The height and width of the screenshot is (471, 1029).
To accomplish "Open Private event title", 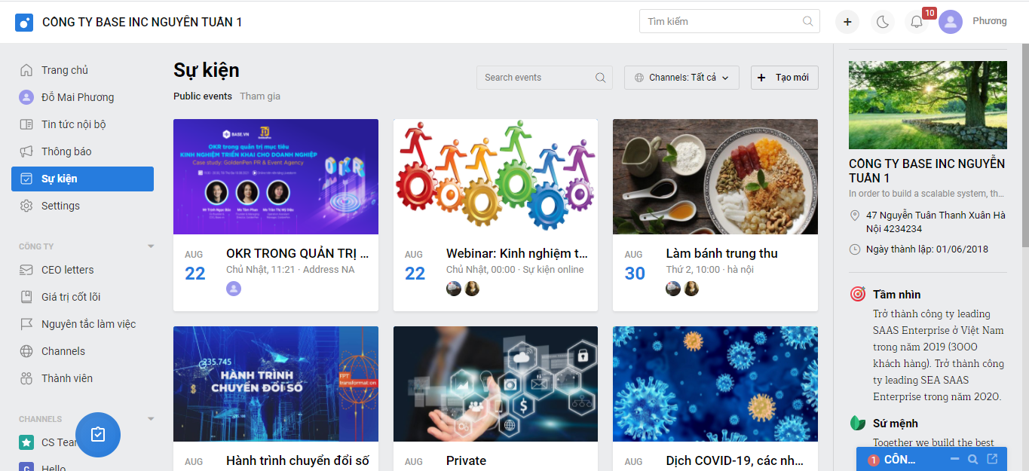I will (466, 460).
